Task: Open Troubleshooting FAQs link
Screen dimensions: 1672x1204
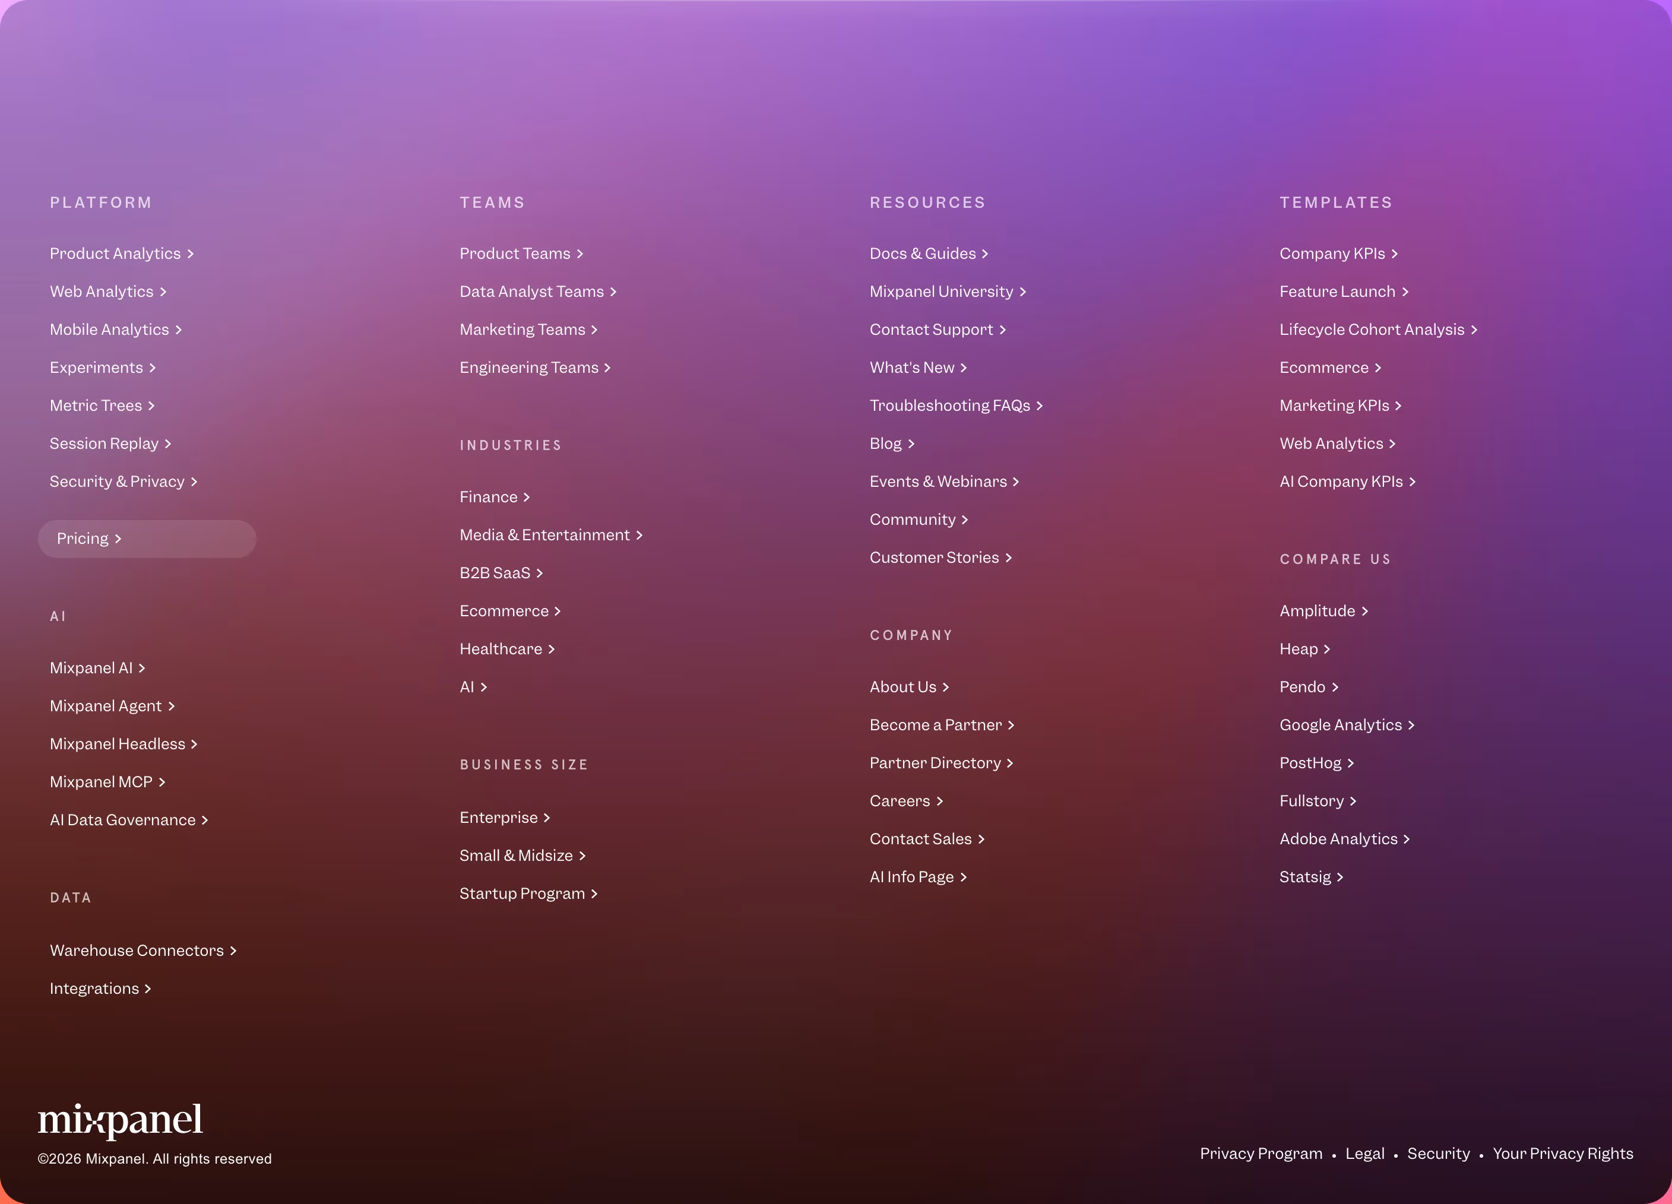Action: pos(956,405)
